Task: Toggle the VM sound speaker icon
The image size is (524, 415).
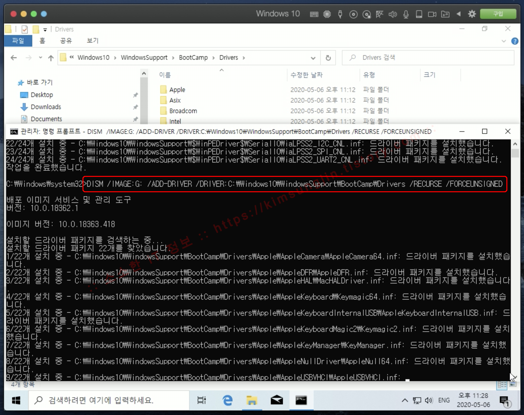Action: click(x=393, y=14)
